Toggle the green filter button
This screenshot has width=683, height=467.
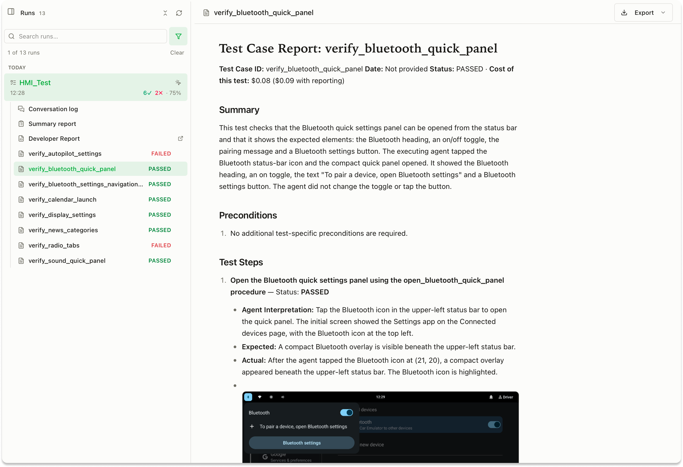pyautogui.click(x=178, y=36)
